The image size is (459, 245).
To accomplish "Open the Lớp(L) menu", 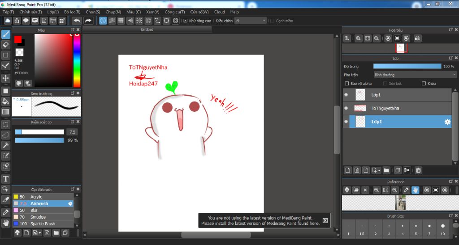I will (53, 12).
